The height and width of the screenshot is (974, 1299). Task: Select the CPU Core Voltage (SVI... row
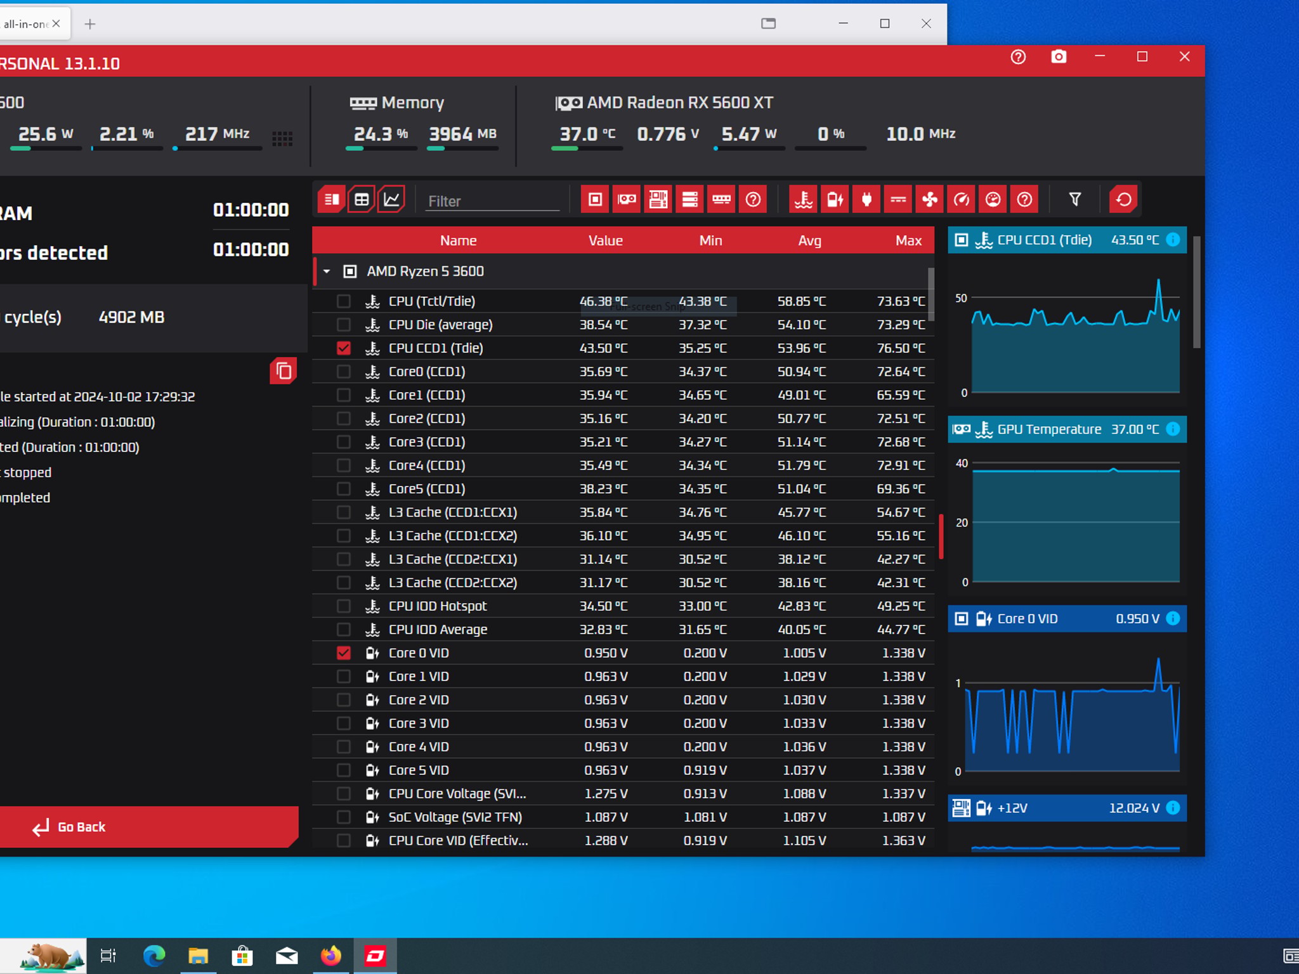pyautogui.click(x=623, y=794)
